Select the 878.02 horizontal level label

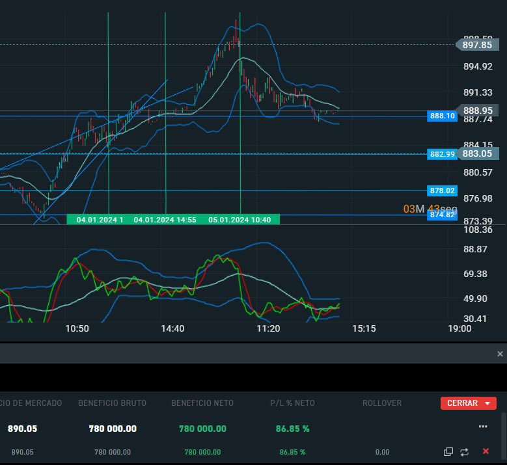(x=442, y=191)
